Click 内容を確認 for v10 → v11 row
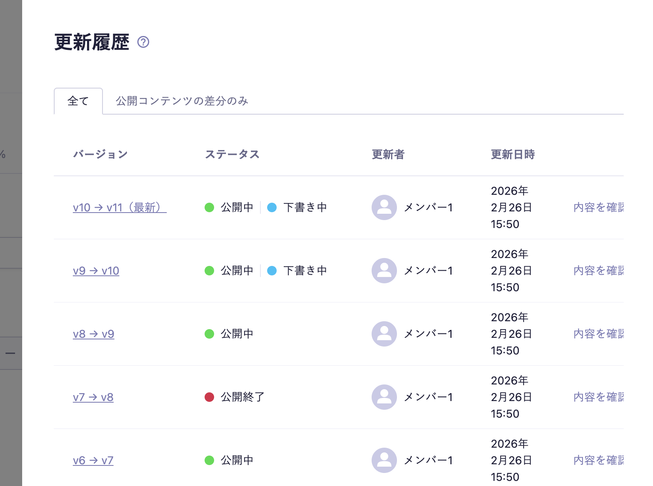 pyautogui.click(x=598, y=207)
